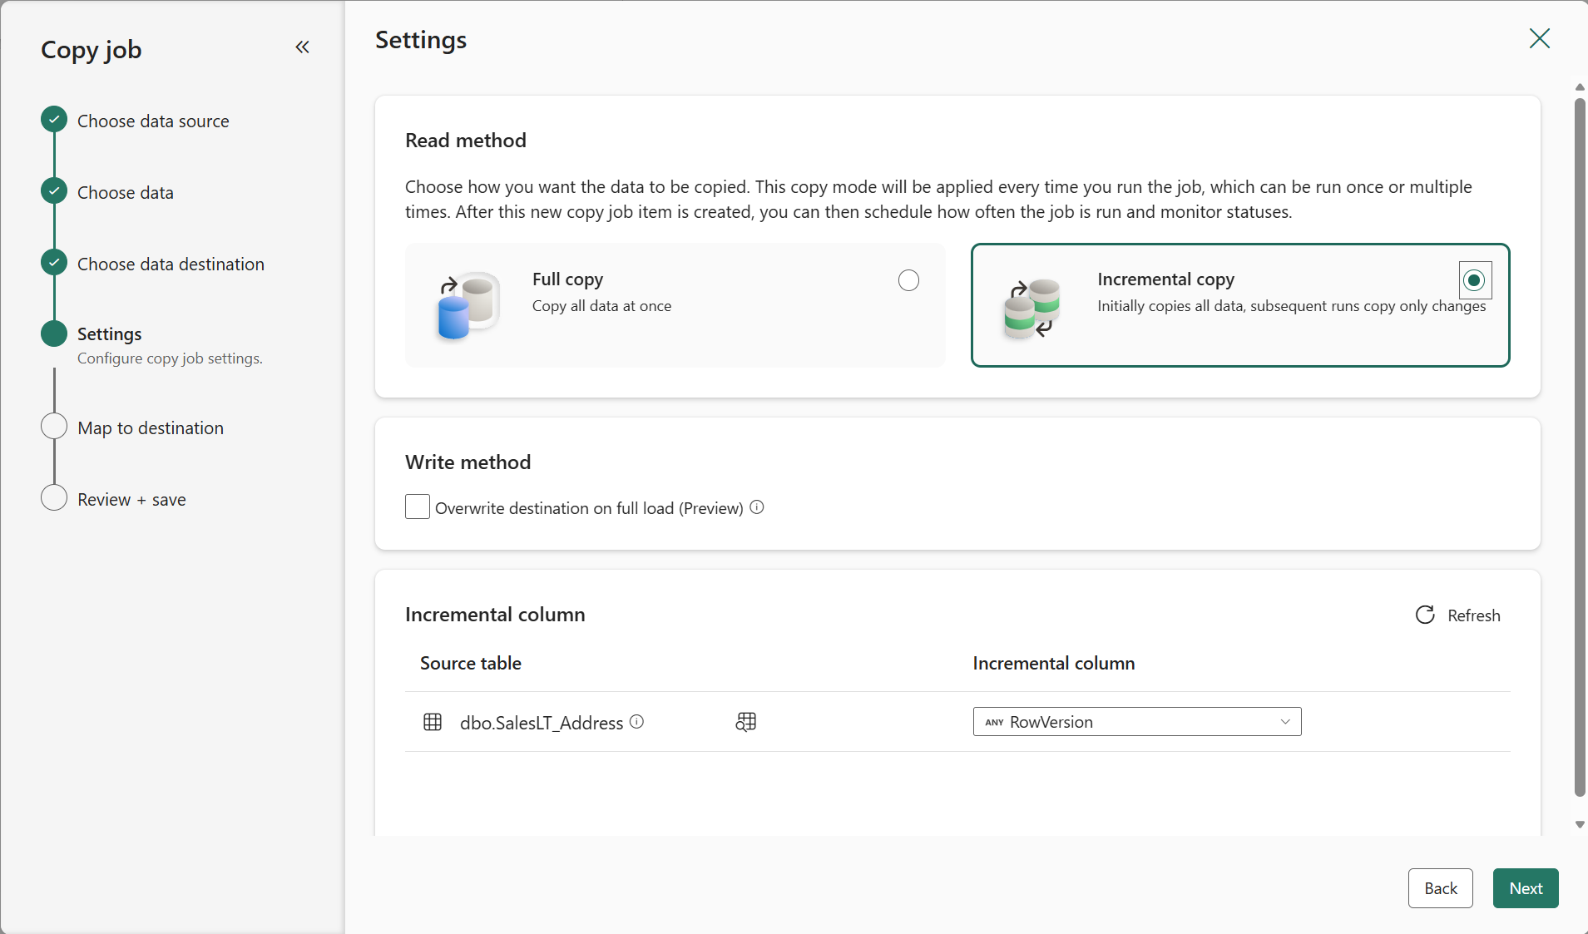Enable Overwrite destination on full load

point(417,507)
